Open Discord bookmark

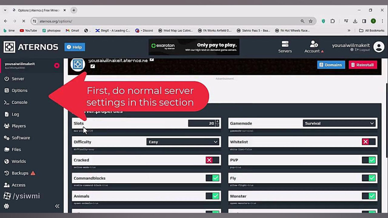144,31
